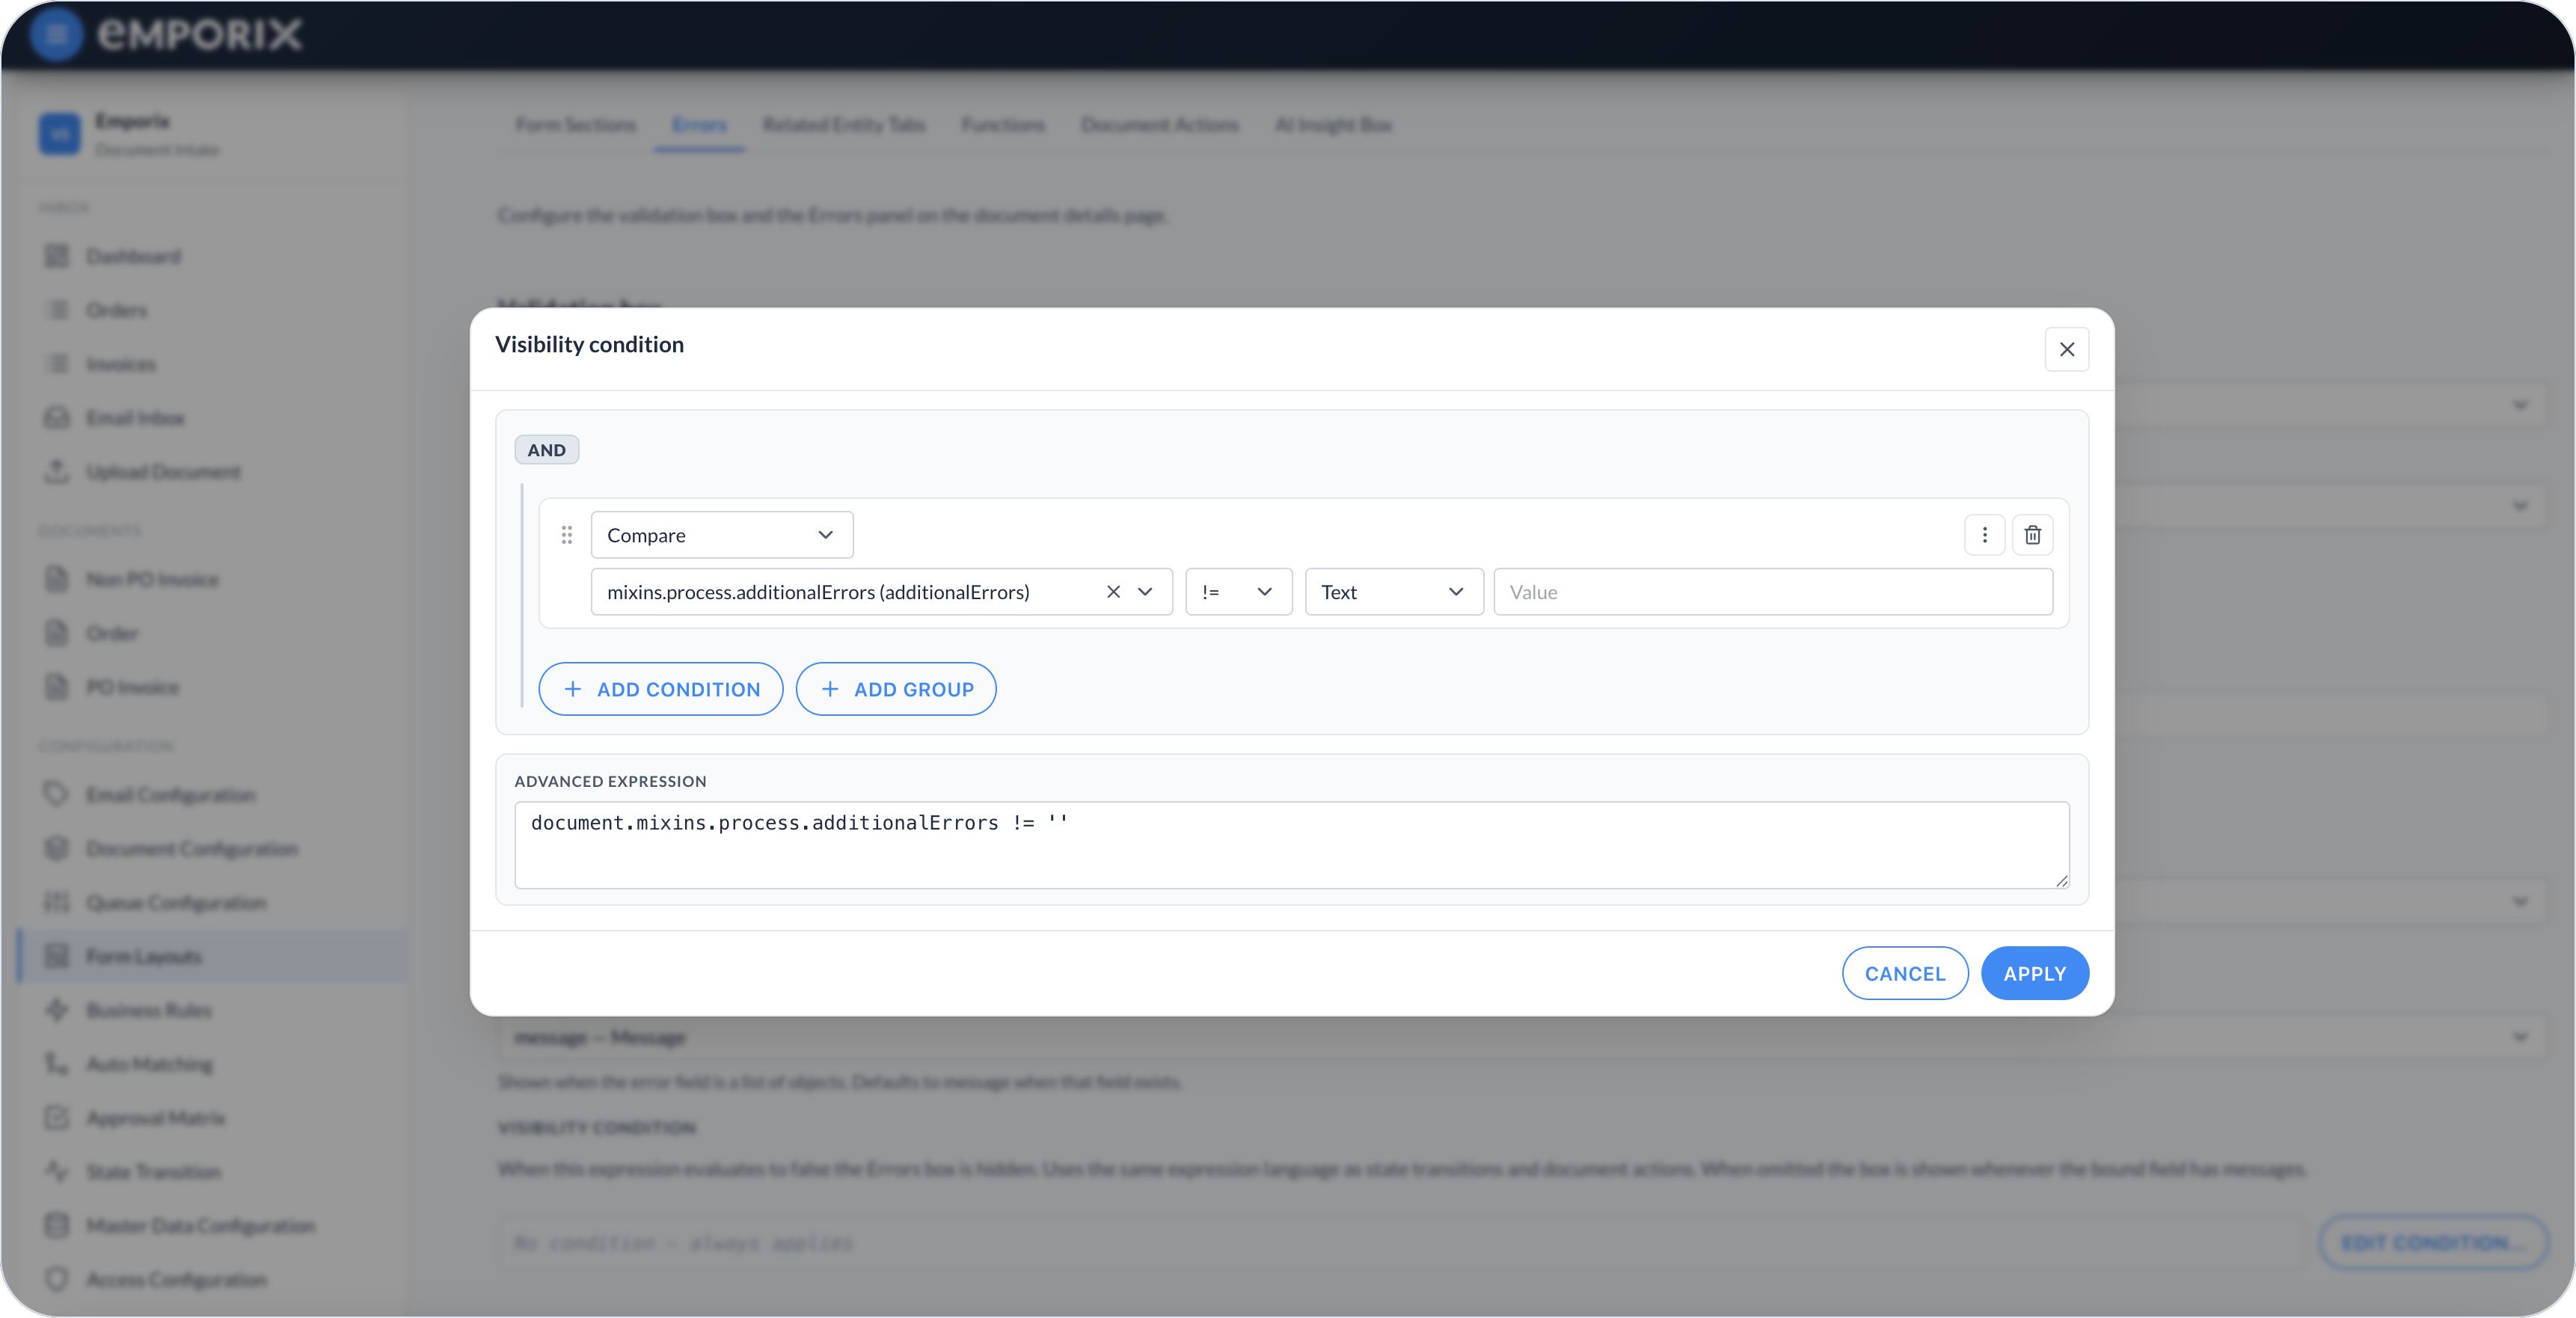2576x1318 pixels.
Task: Switch to the Form Sections tab
Action: coord(576,125)
